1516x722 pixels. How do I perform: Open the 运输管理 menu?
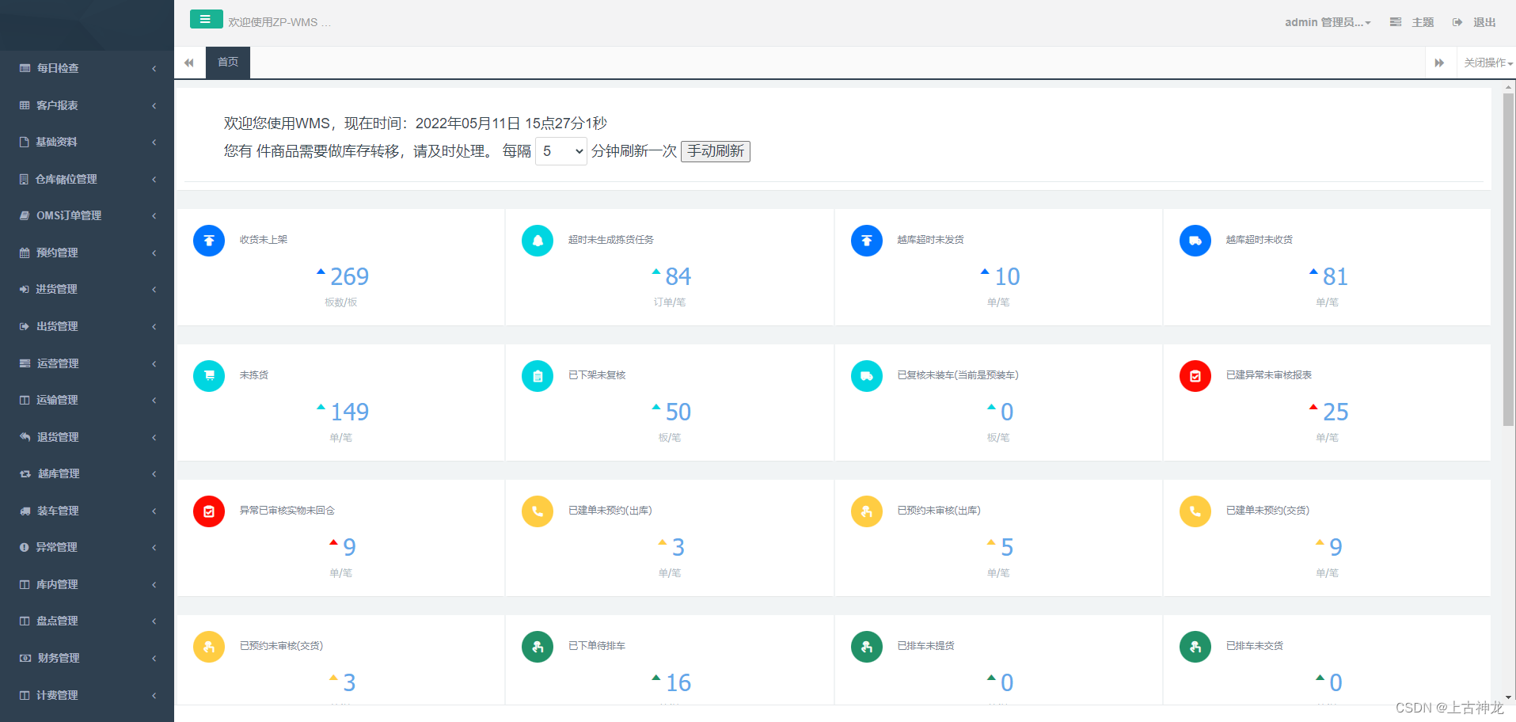[x=87, y=400]
